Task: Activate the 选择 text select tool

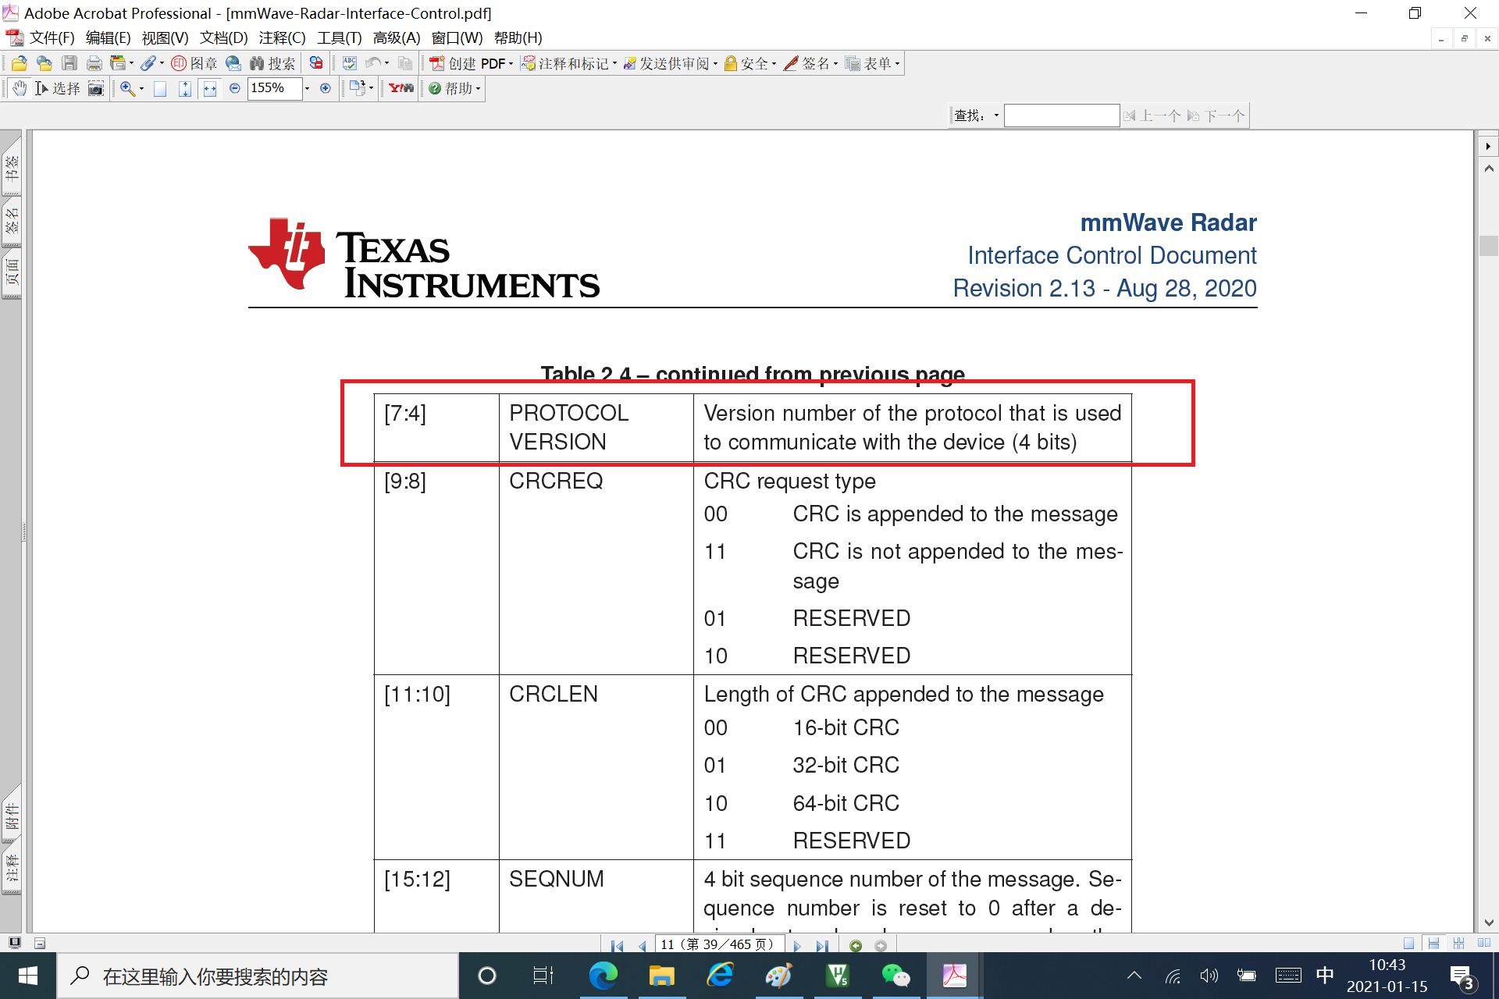Action: point(57,88)
